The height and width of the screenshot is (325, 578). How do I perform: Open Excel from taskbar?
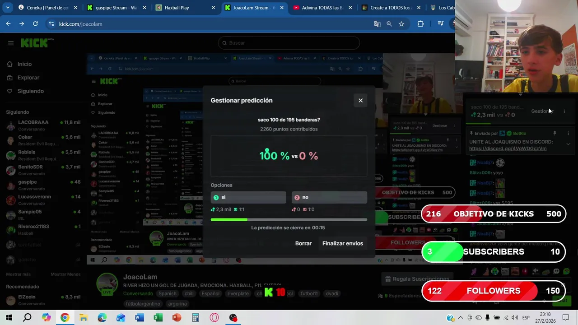158,318
